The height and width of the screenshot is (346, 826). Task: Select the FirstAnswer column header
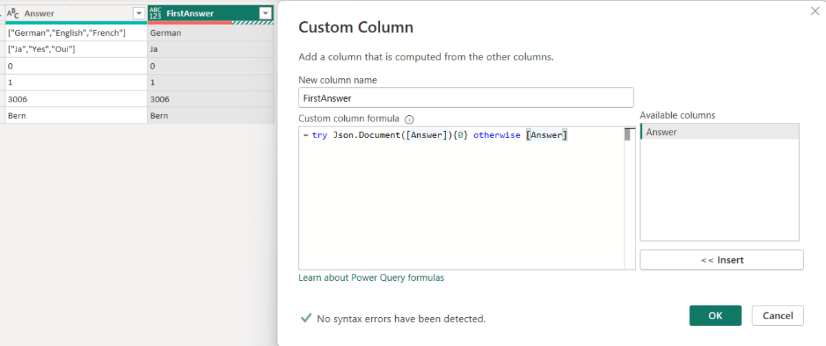click(211, 13)
